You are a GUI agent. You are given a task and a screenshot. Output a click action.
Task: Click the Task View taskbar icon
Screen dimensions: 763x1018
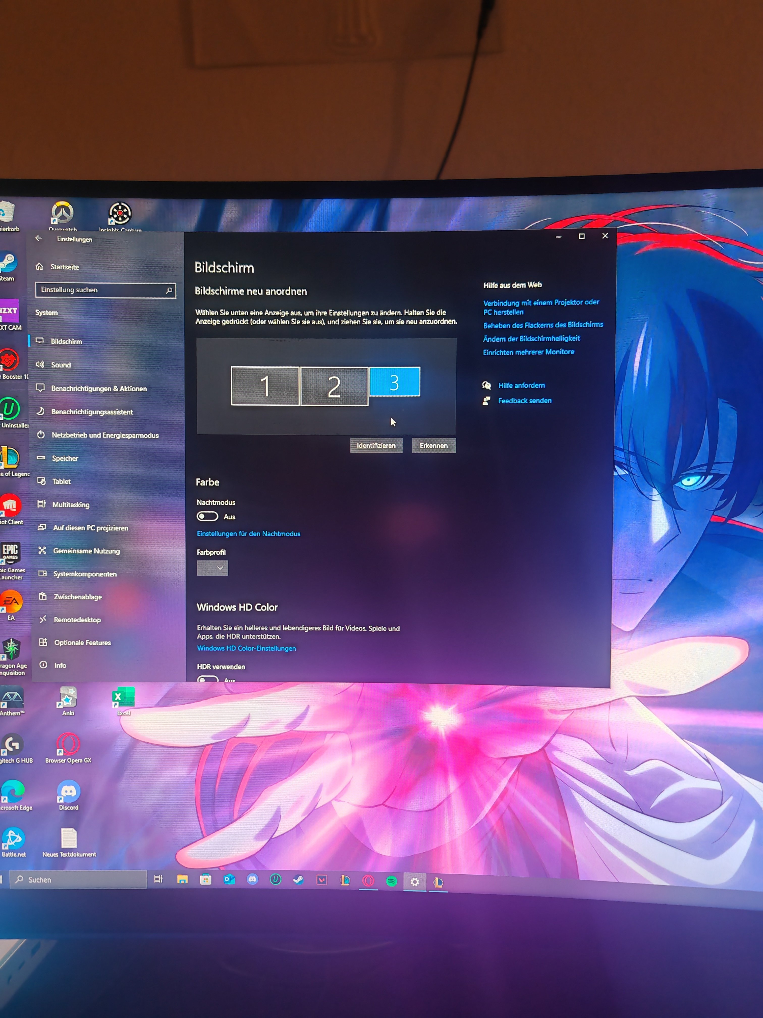tap(158, 879)
